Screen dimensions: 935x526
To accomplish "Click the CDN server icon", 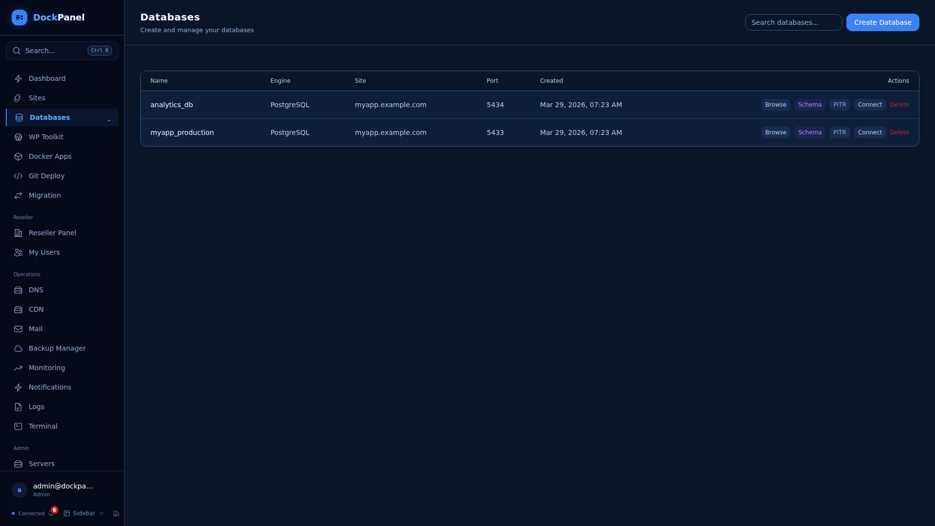I will (x=18, y=309).
